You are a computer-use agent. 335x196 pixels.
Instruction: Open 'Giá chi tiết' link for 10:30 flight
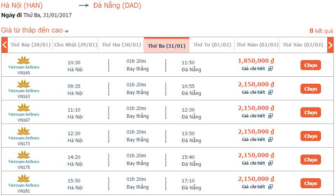(x=253, y=69)
